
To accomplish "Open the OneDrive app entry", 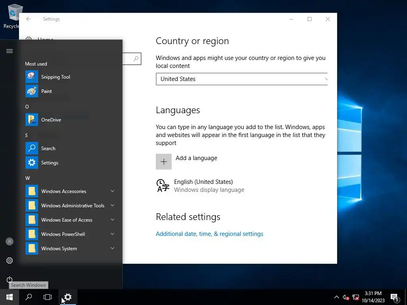I will [x=70, y=120].
